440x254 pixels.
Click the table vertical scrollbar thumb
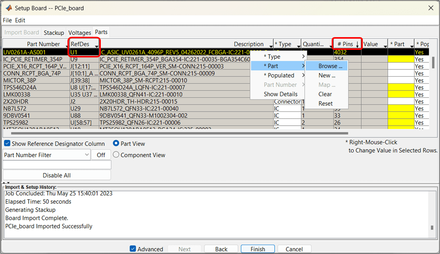(433, 62)
